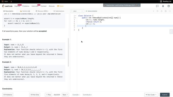Click the 26/2004 problem counter
Viewport: 173px width, 97px height.
pos(57,95)
